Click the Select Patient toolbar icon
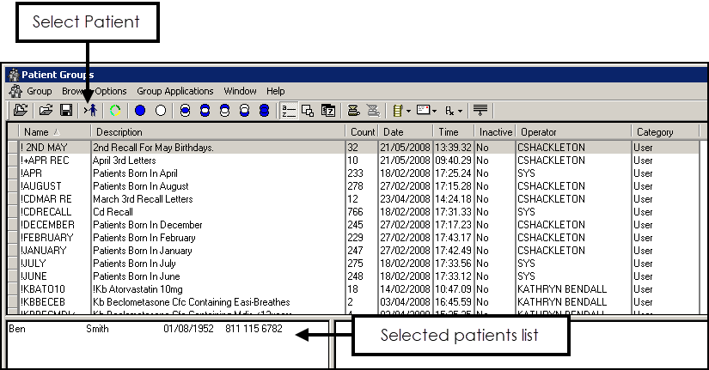Viewport: 709px width, 370px height. click(92, 111)
